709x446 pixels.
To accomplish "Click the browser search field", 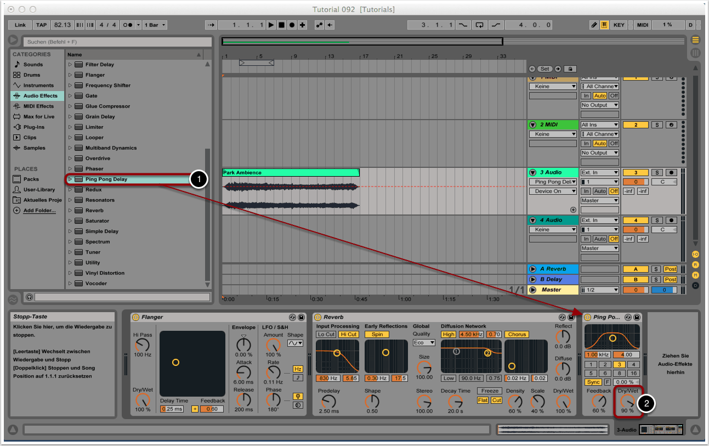I will point(118,42).
